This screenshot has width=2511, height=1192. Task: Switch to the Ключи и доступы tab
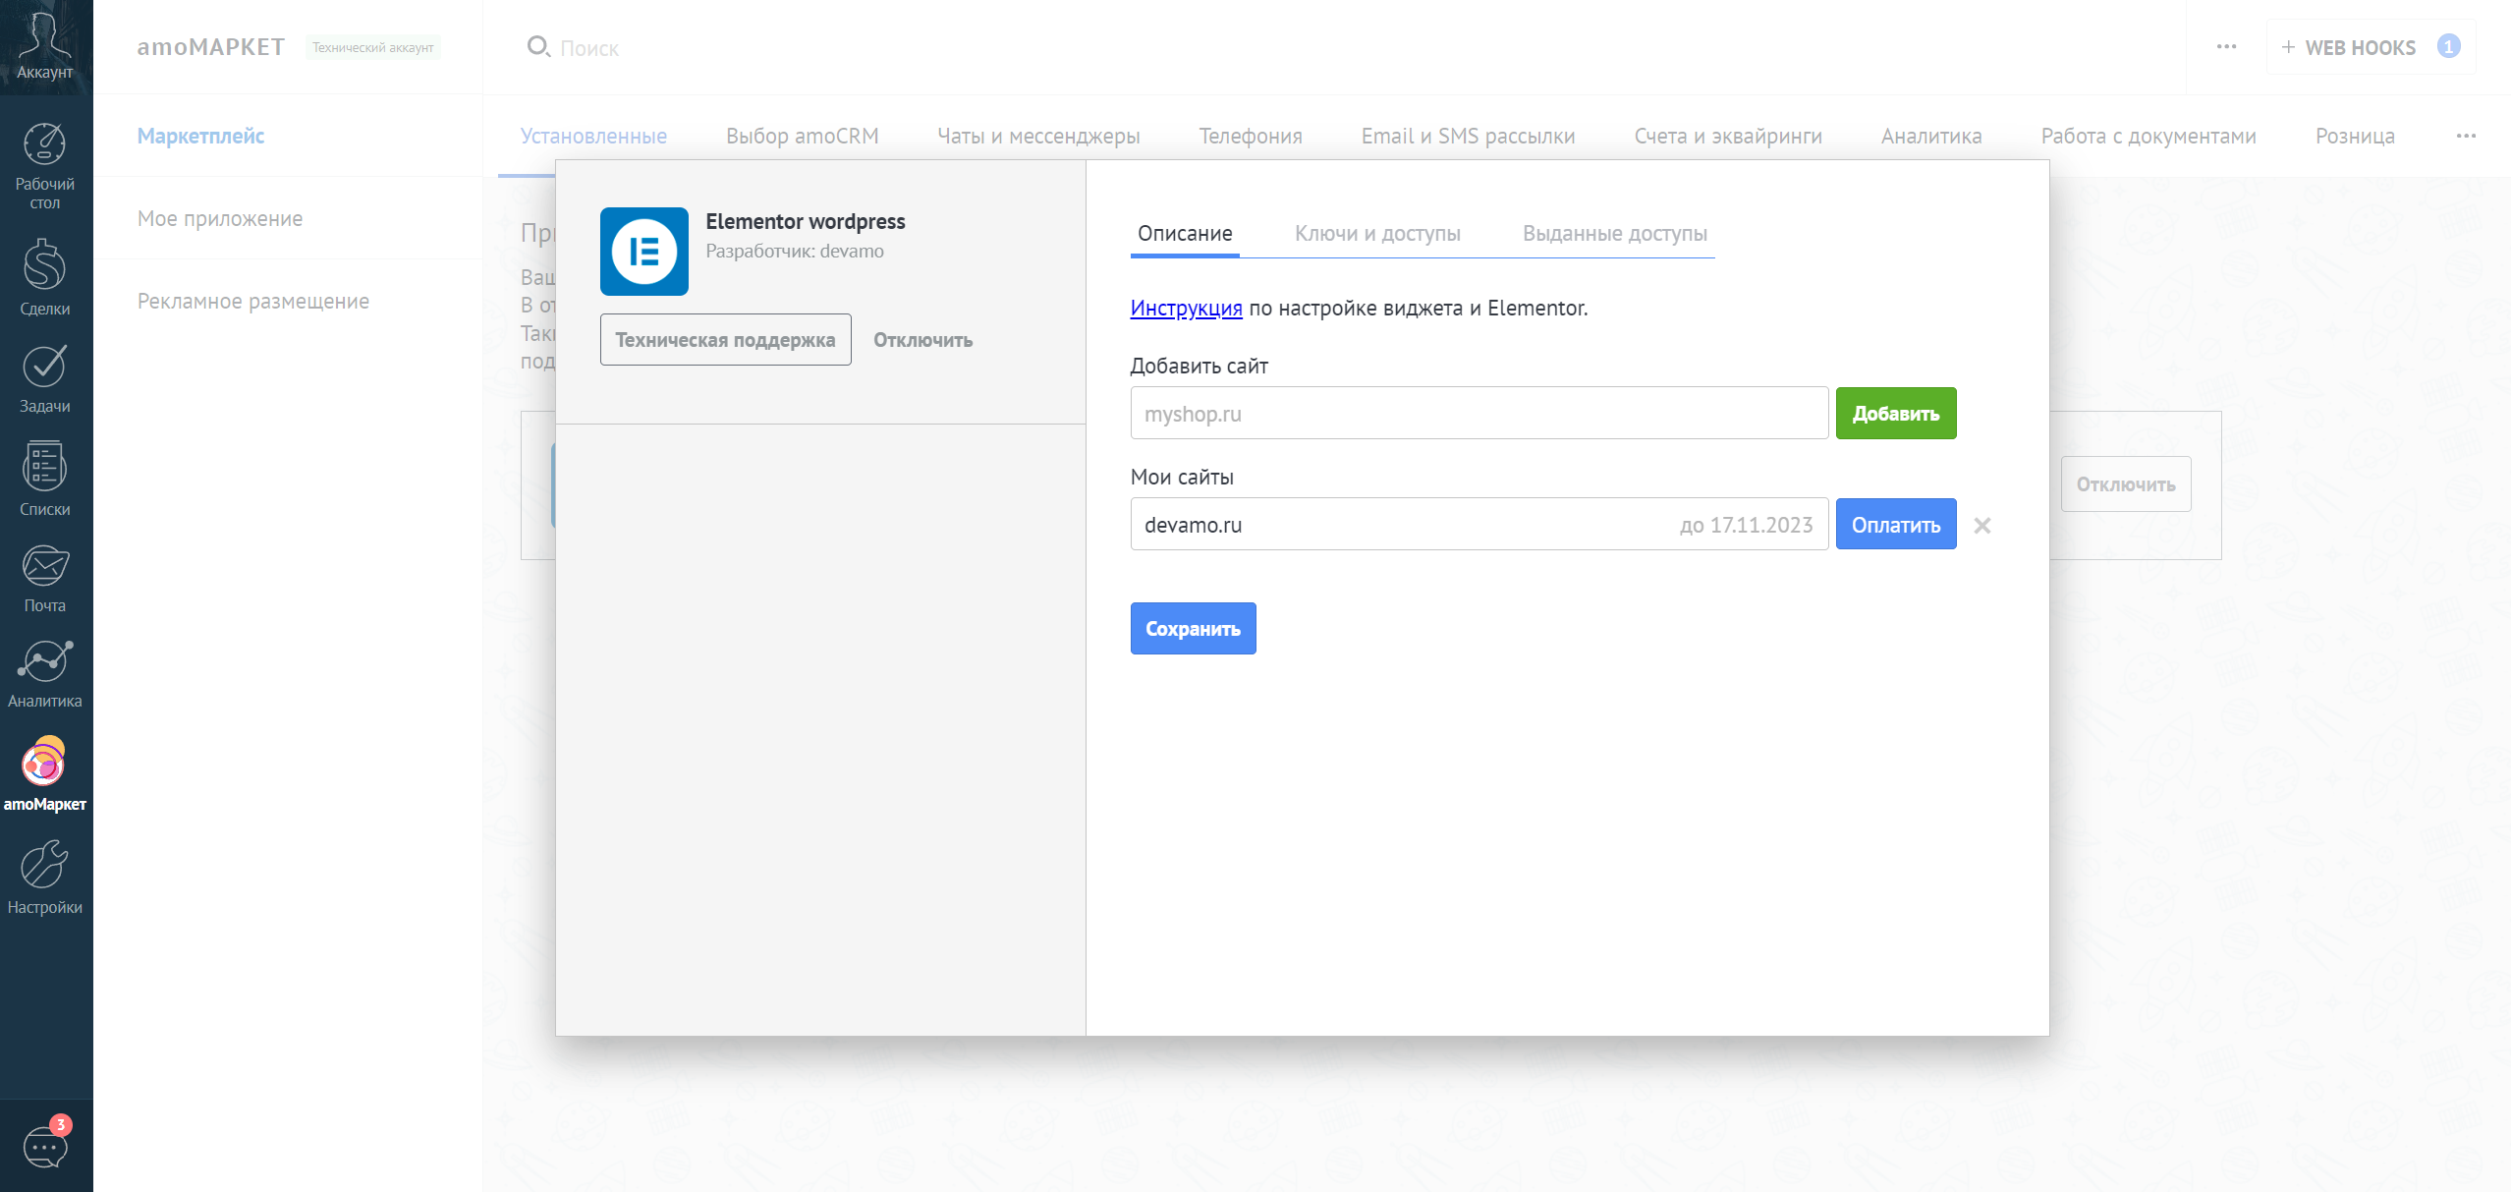pos(1377,234)
